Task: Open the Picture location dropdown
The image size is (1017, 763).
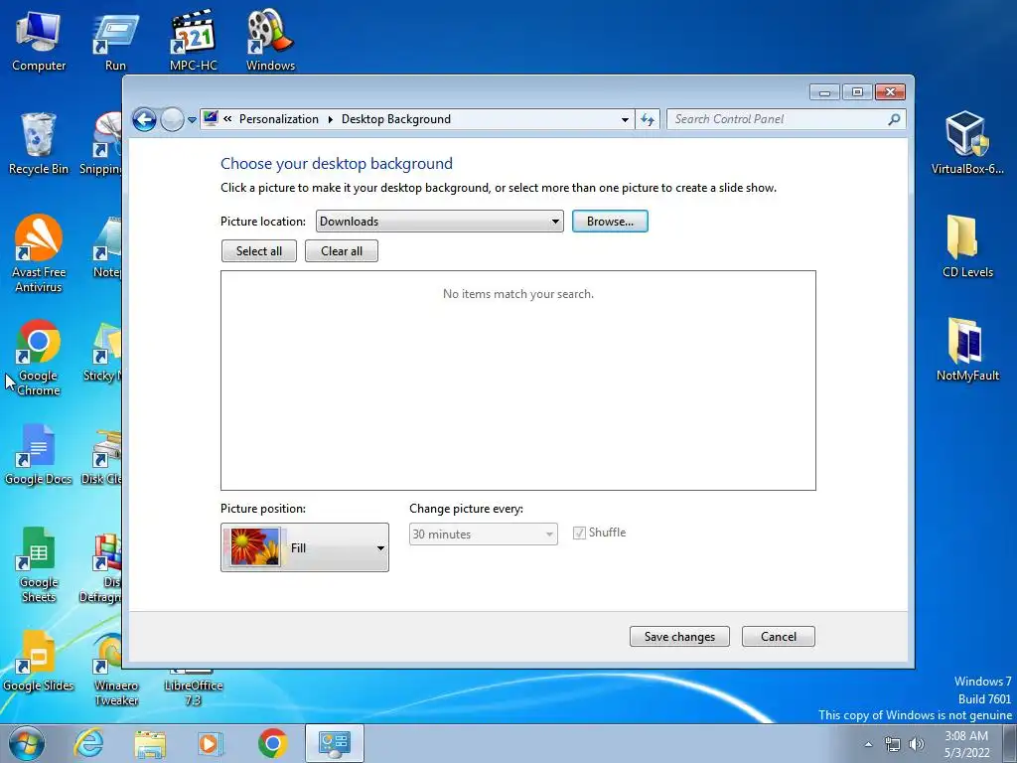Action: [x=440, y=222]
